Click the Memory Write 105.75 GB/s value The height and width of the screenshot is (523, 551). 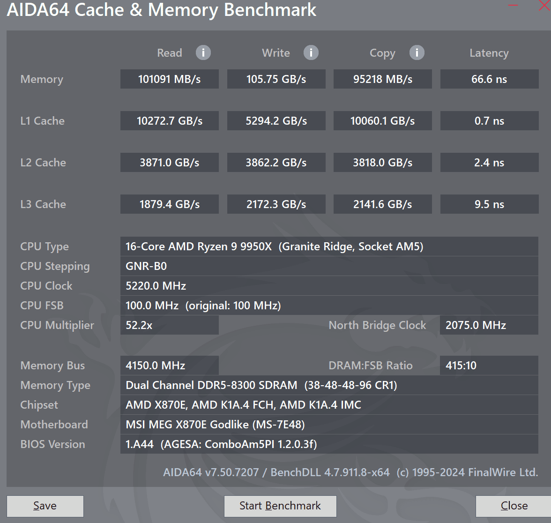276,79
